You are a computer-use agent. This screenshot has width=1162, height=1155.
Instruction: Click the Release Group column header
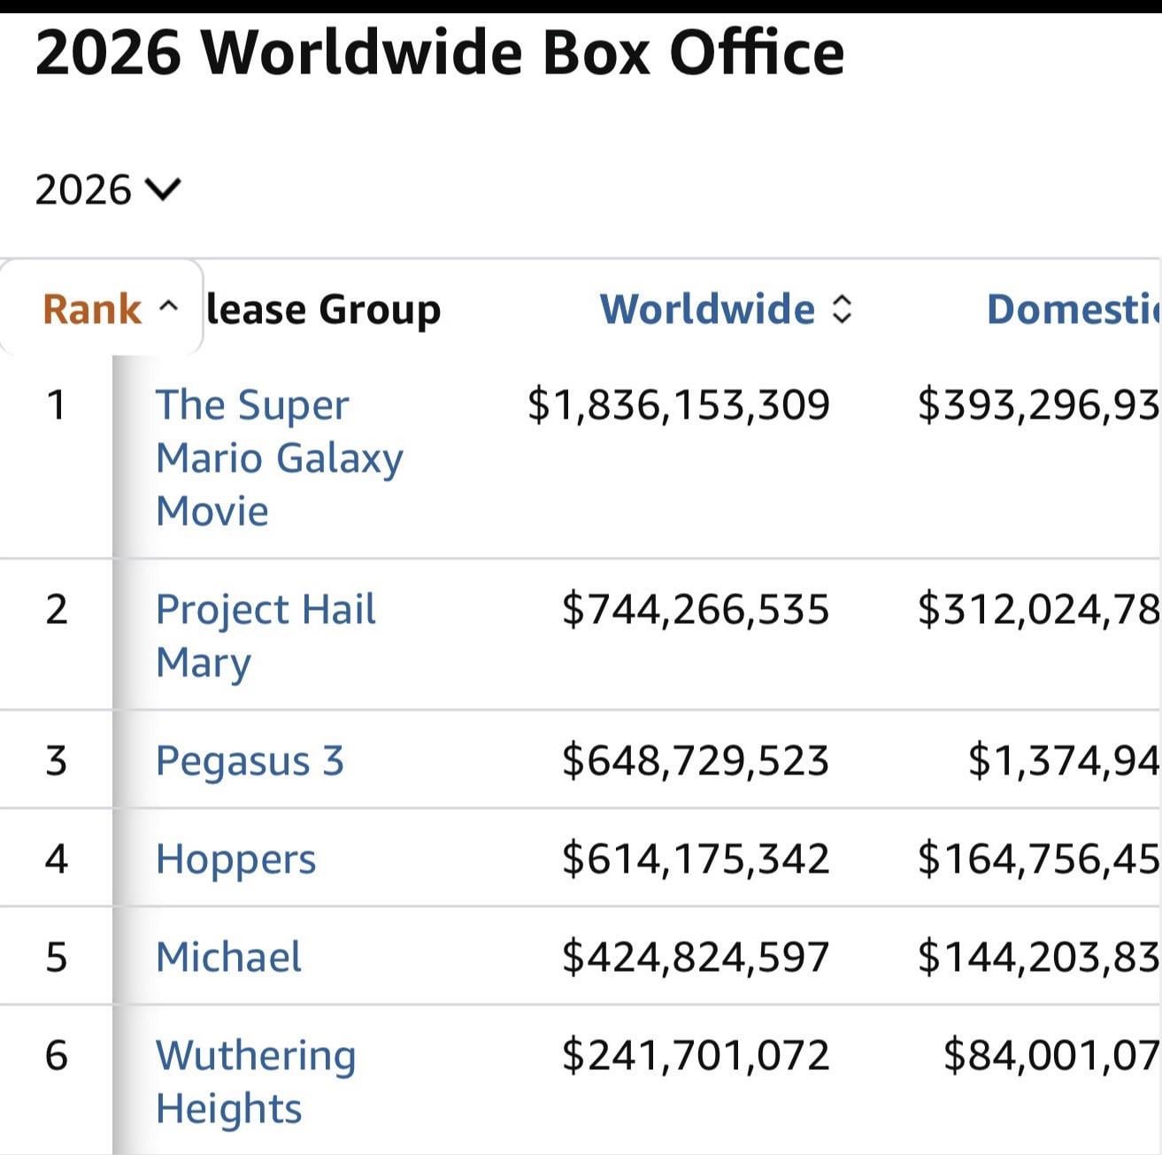(323, 309)
